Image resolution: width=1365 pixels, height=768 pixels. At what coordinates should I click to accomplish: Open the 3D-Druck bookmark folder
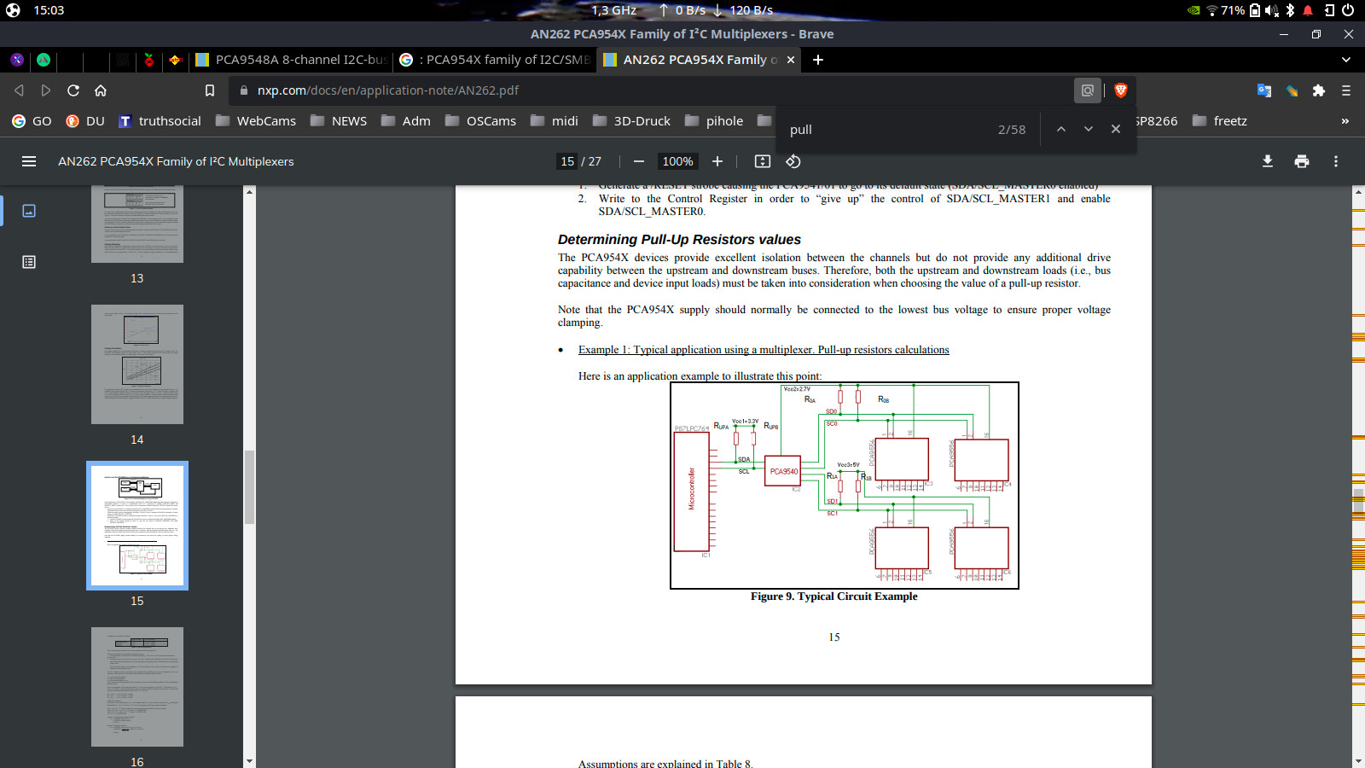coord(632,121)
